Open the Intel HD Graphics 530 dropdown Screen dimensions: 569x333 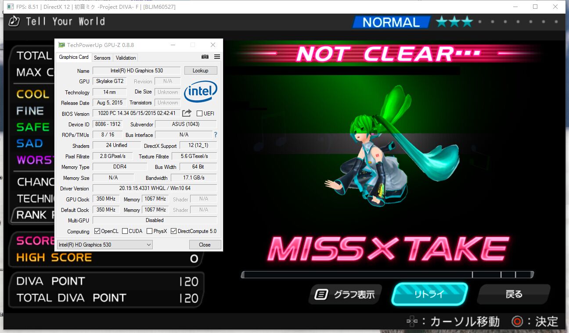coord(105,244)
